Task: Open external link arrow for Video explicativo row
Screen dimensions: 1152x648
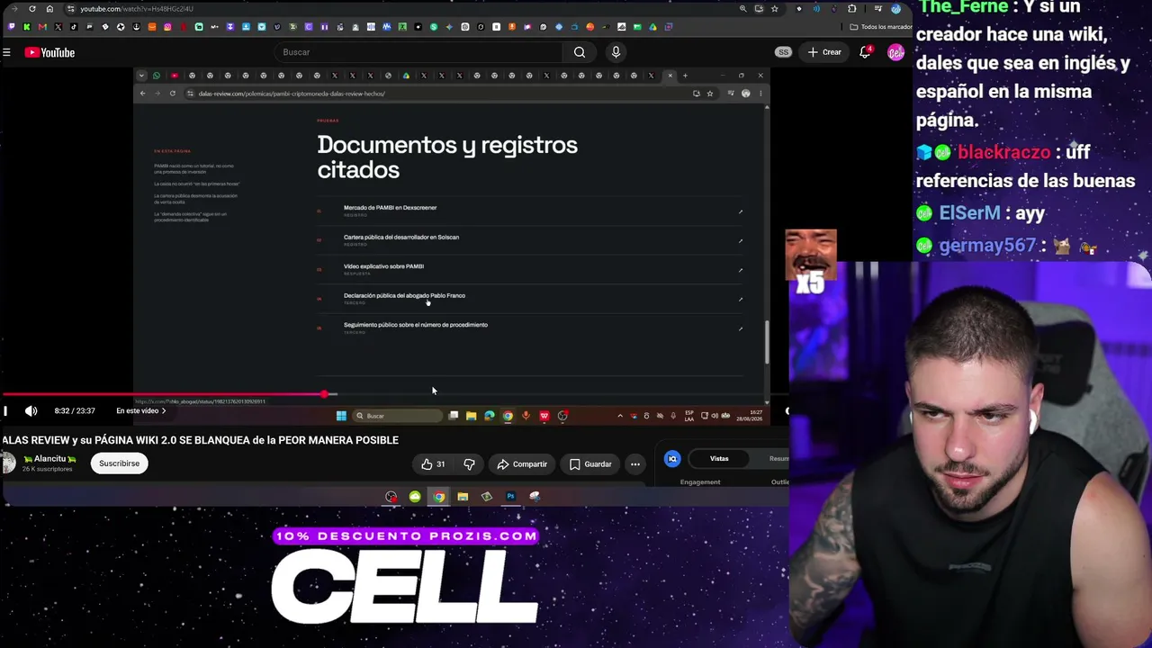Action: coord(741,270)
